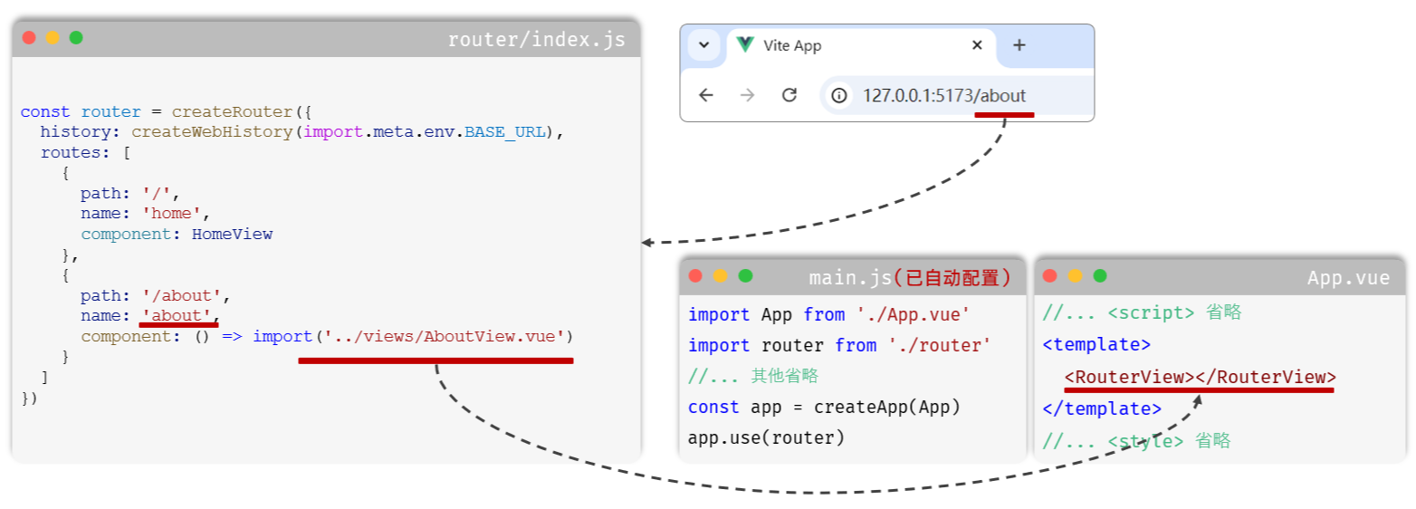Click the browser back arrow
1416x509 pixels.
tap(706, 95)
